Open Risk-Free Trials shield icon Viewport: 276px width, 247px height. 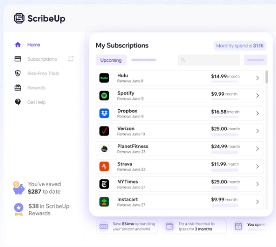[18, 73]
